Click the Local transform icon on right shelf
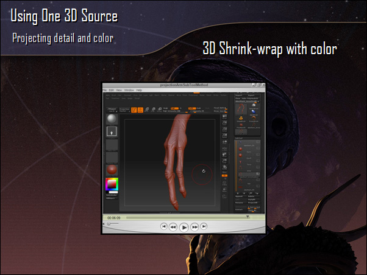The width and height of the screenshot is (367, 275). 224,142
